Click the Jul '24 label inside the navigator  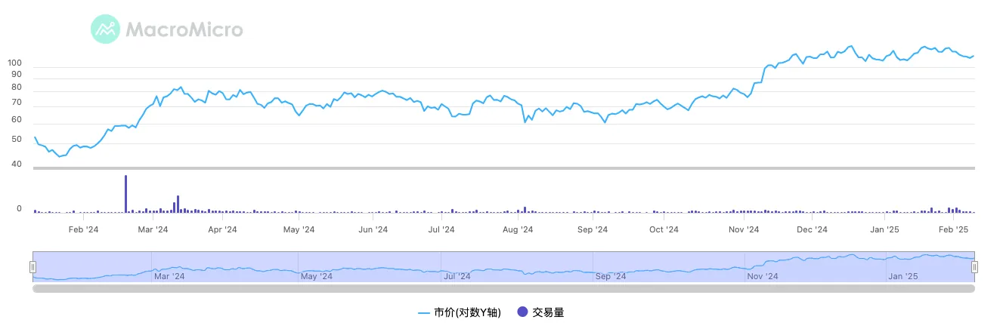point(458,276)
